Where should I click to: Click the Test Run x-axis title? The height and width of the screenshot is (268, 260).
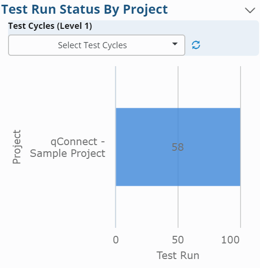pos(178,256)
